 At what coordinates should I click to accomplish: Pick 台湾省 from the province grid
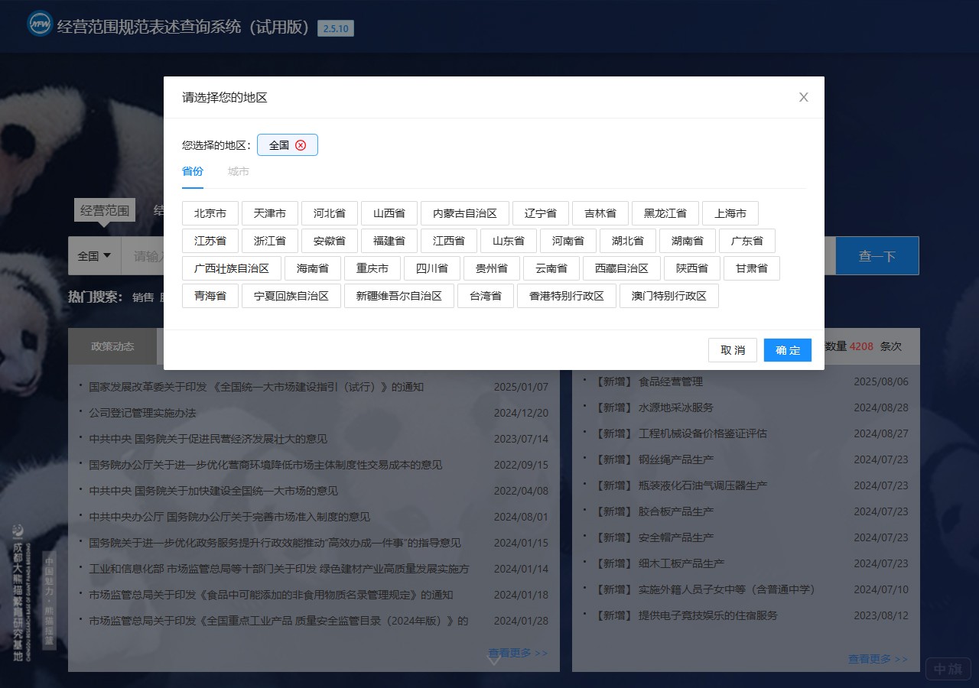tap(485, 296)
